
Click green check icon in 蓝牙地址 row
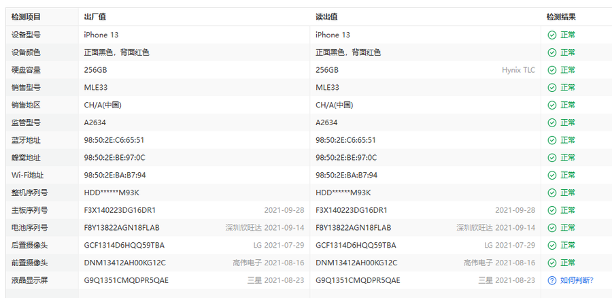click(552, 140)
